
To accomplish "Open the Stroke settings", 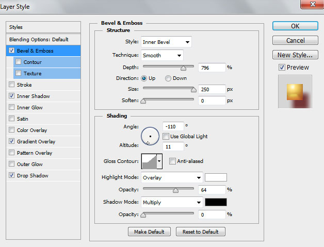I will tap(24, 85).
